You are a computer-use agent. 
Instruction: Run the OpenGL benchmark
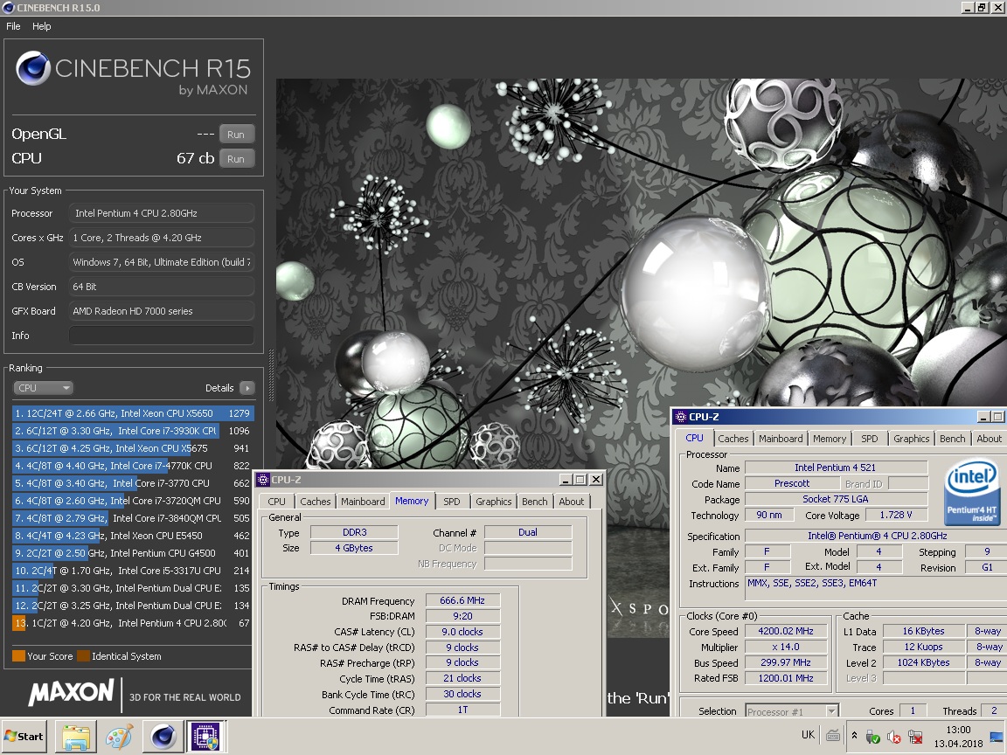(236, 135)
